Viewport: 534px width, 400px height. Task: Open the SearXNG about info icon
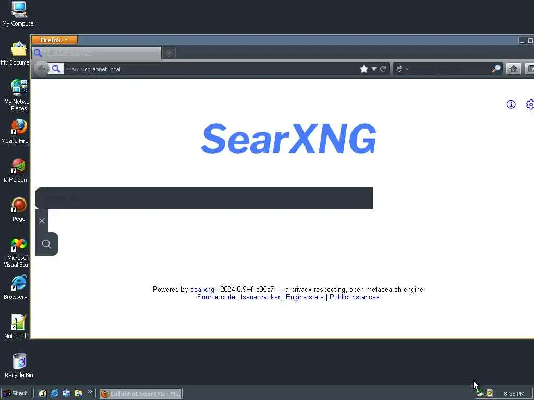pyautogui.click(x=511, y=104)
